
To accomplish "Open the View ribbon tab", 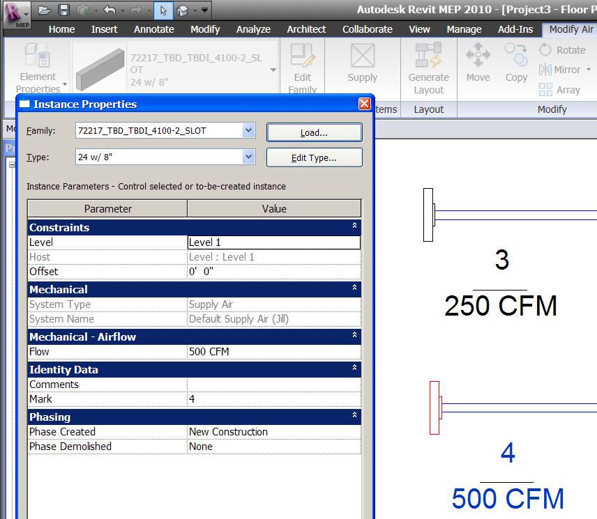I will (420, 29).
